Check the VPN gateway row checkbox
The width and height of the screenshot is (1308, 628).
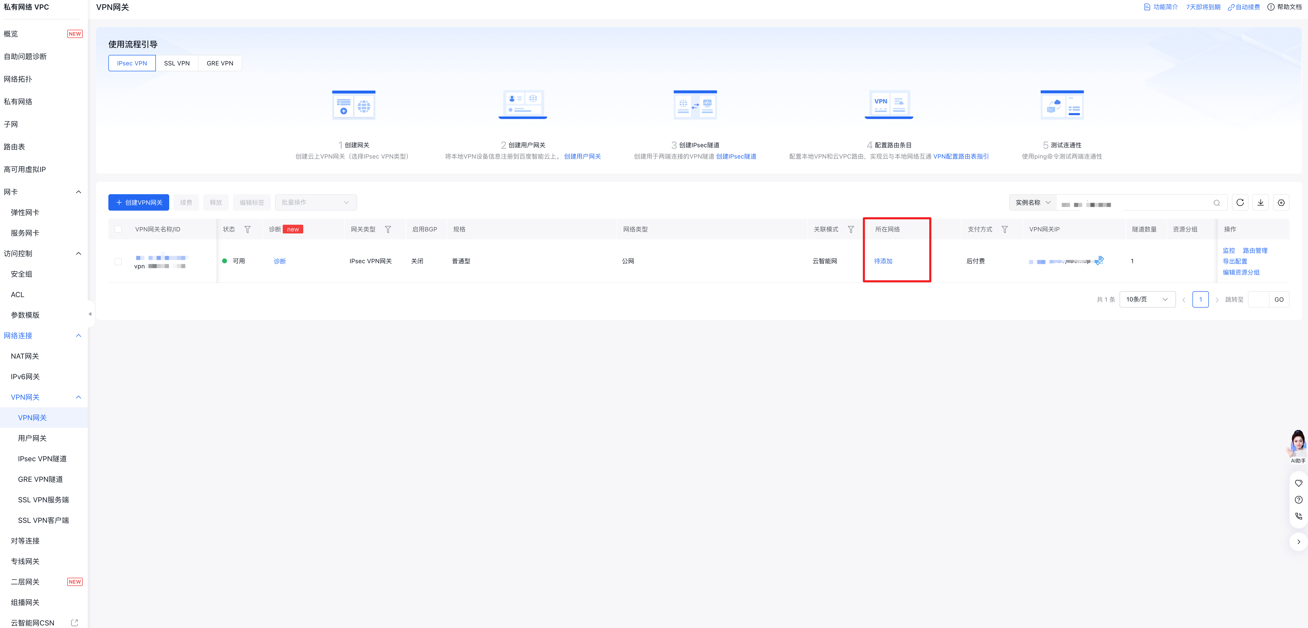(x=118, y=261)
